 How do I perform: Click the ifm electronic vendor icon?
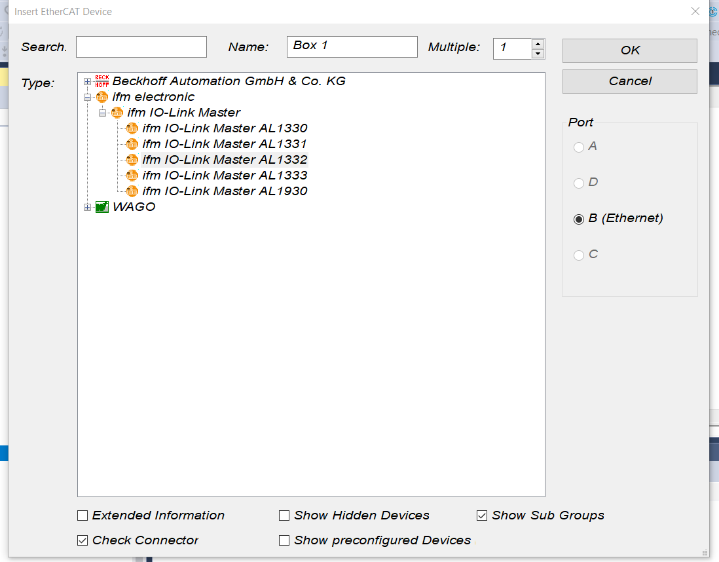click(x=101, y=97)
